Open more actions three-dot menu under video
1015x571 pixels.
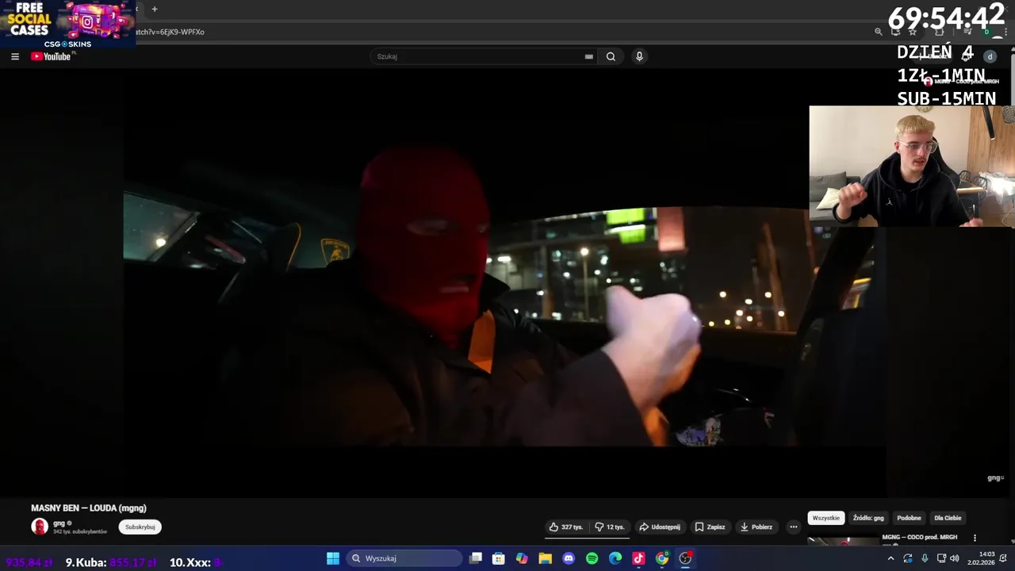pyautogui.click(x=793, y=527)
